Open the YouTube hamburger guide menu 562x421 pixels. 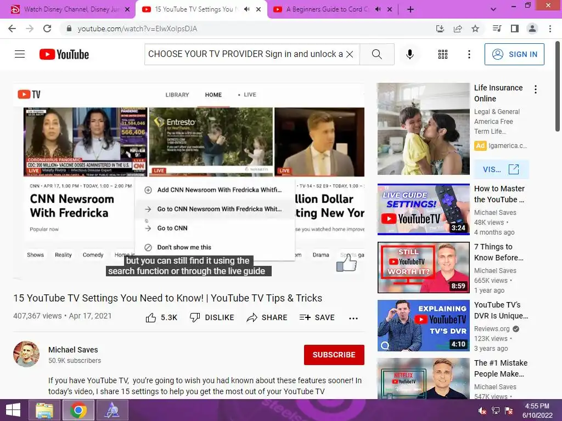pyautogui.click(x=20, y=54)
